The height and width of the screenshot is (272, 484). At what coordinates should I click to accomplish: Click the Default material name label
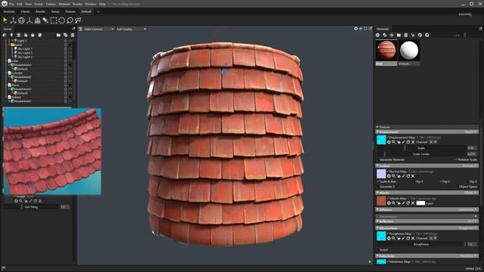tap(408, 63)
